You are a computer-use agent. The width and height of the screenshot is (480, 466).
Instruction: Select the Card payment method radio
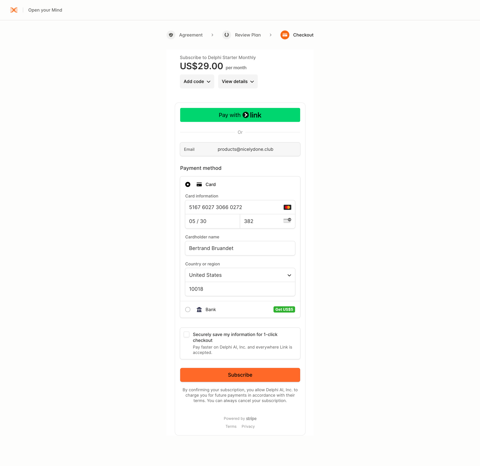coord(188,184)
